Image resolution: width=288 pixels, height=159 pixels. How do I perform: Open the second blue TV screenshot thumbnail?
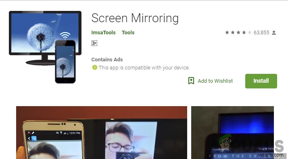[232, 132]
